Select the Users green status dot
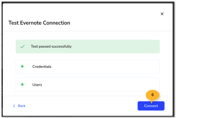This screenshot has width=199, height=118. (x=22, y=84)
